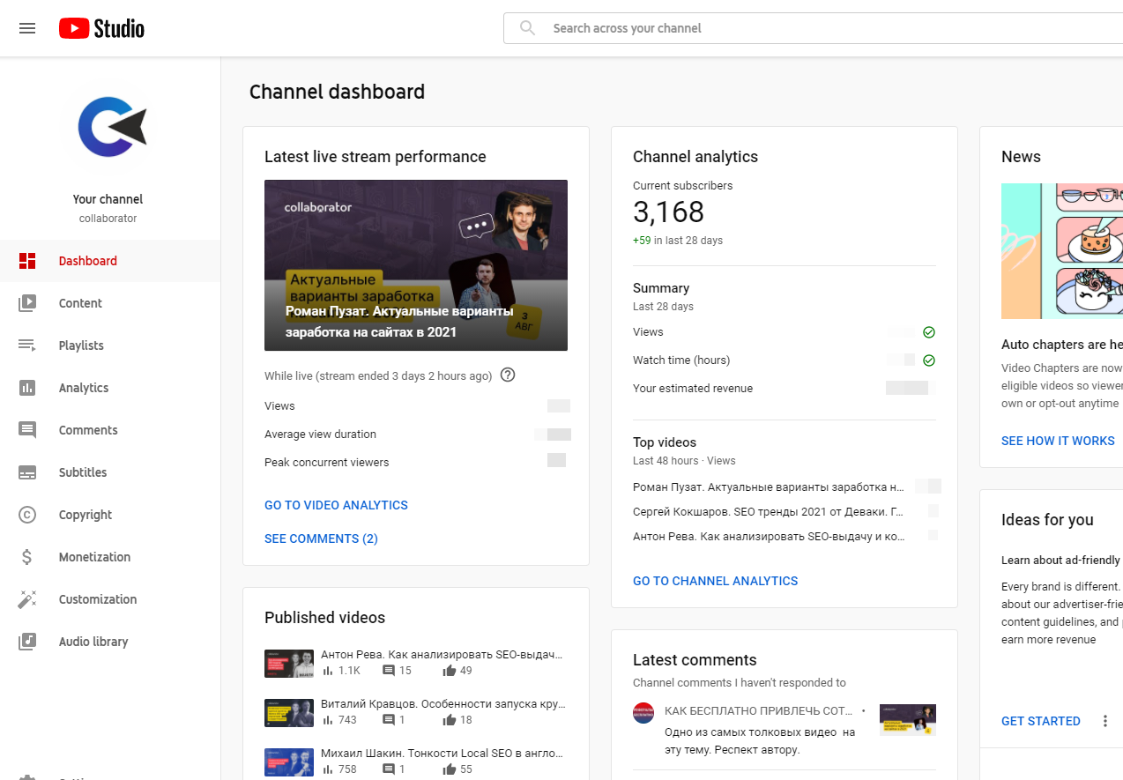
Task: Select Dashboard in the sidebar menu
Action: pyautogui.click(x=87, y=261)
